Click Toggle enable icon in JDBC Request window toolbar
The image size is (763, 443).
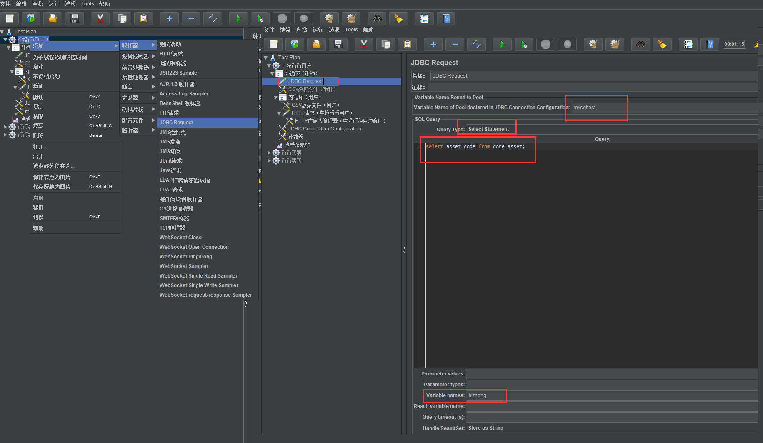click(x=477, y=44)
